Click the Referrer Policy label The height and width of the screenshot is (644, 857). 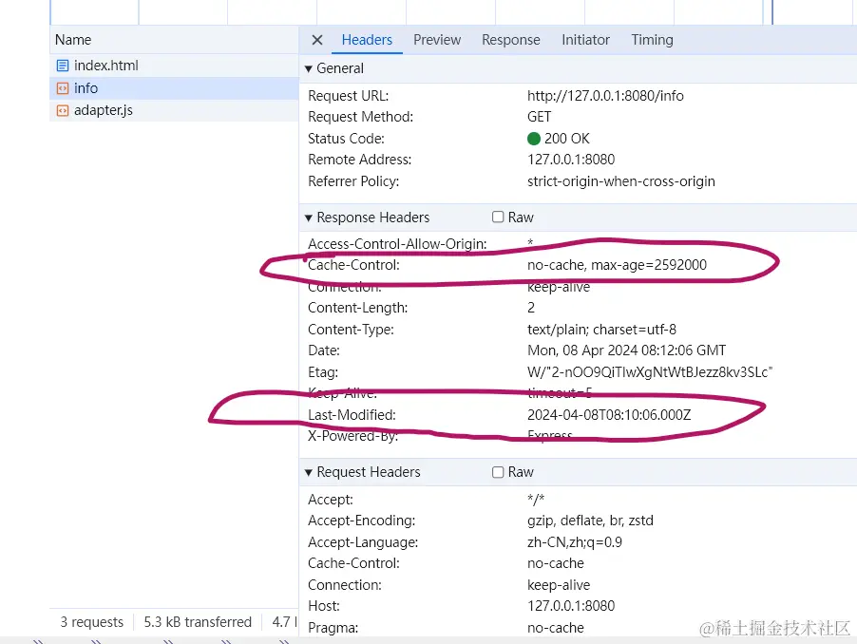[x=353, y=181]
